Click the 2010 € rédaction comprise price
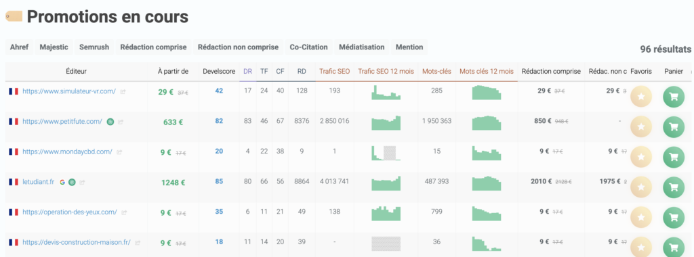This screenshot has height=257, width=694. [542, 181]
